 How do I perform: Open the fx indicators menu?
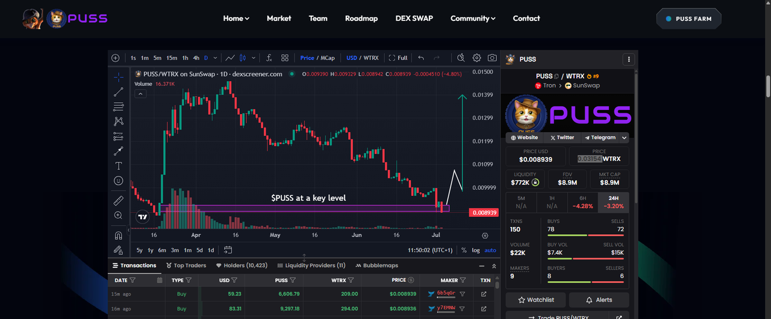click(x=269, y=58)
